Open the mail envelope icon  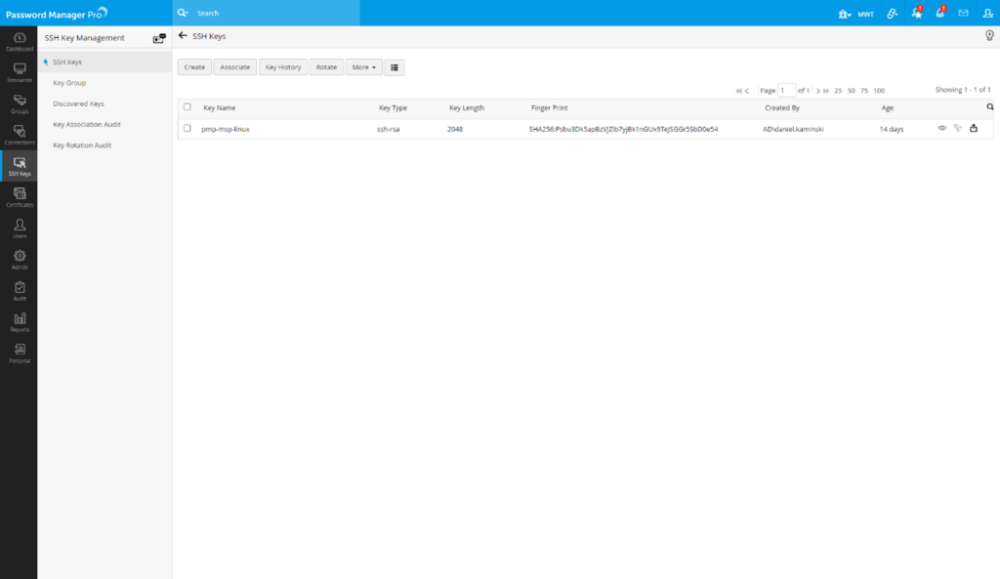coord(963,14)
